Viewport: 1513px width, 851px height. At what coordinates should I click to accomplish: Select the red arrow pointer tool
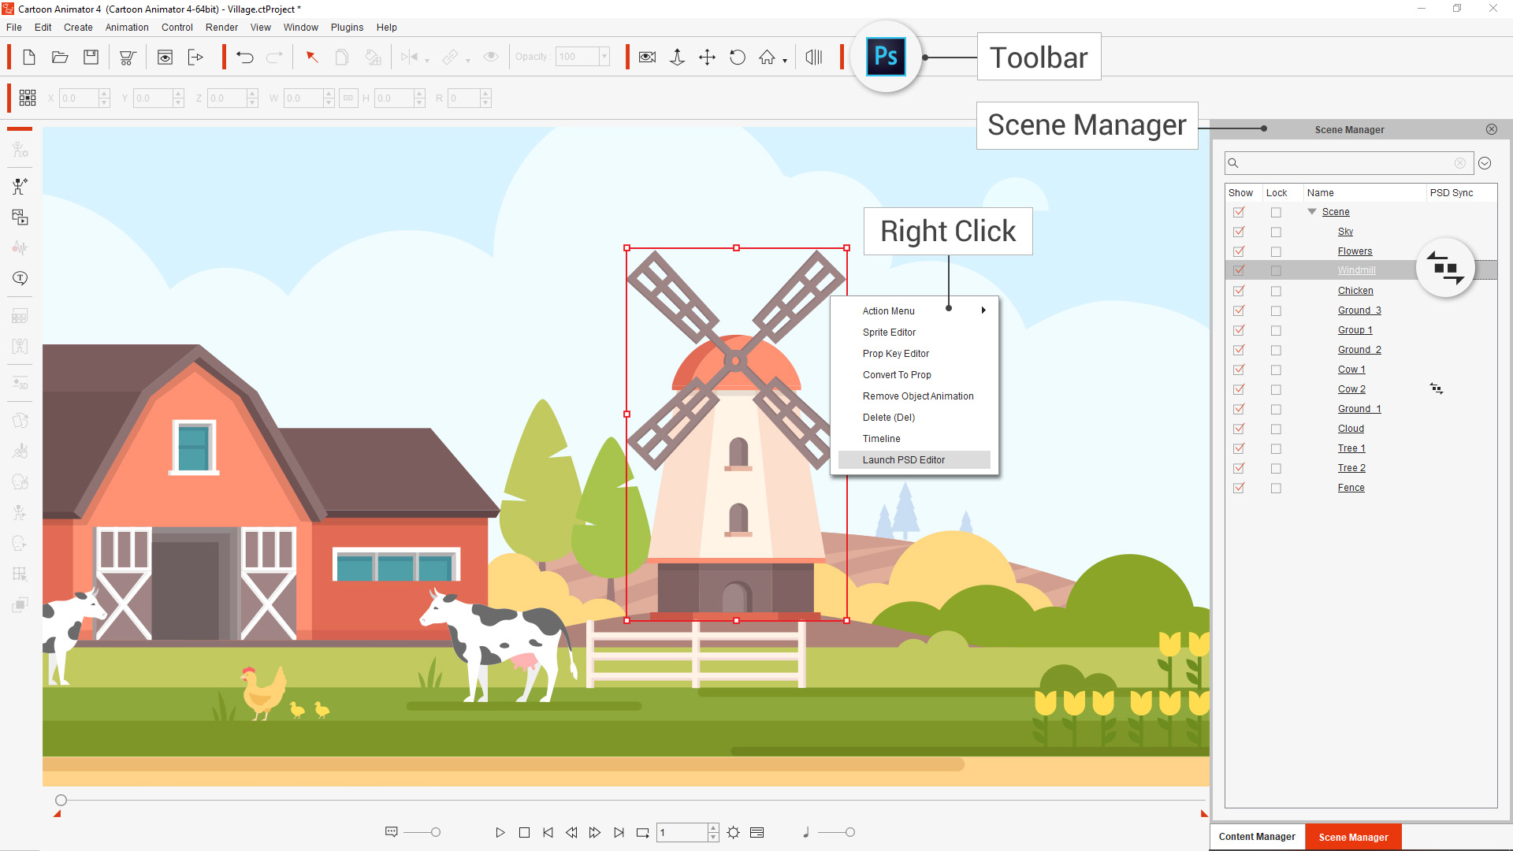tap(312, 57)
